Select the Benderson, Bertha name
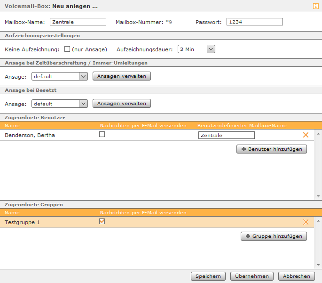 click(x=30, y=135)
